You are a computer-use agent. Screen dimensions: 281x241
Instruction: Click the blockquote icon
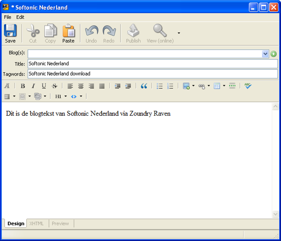tap(144, 86)
